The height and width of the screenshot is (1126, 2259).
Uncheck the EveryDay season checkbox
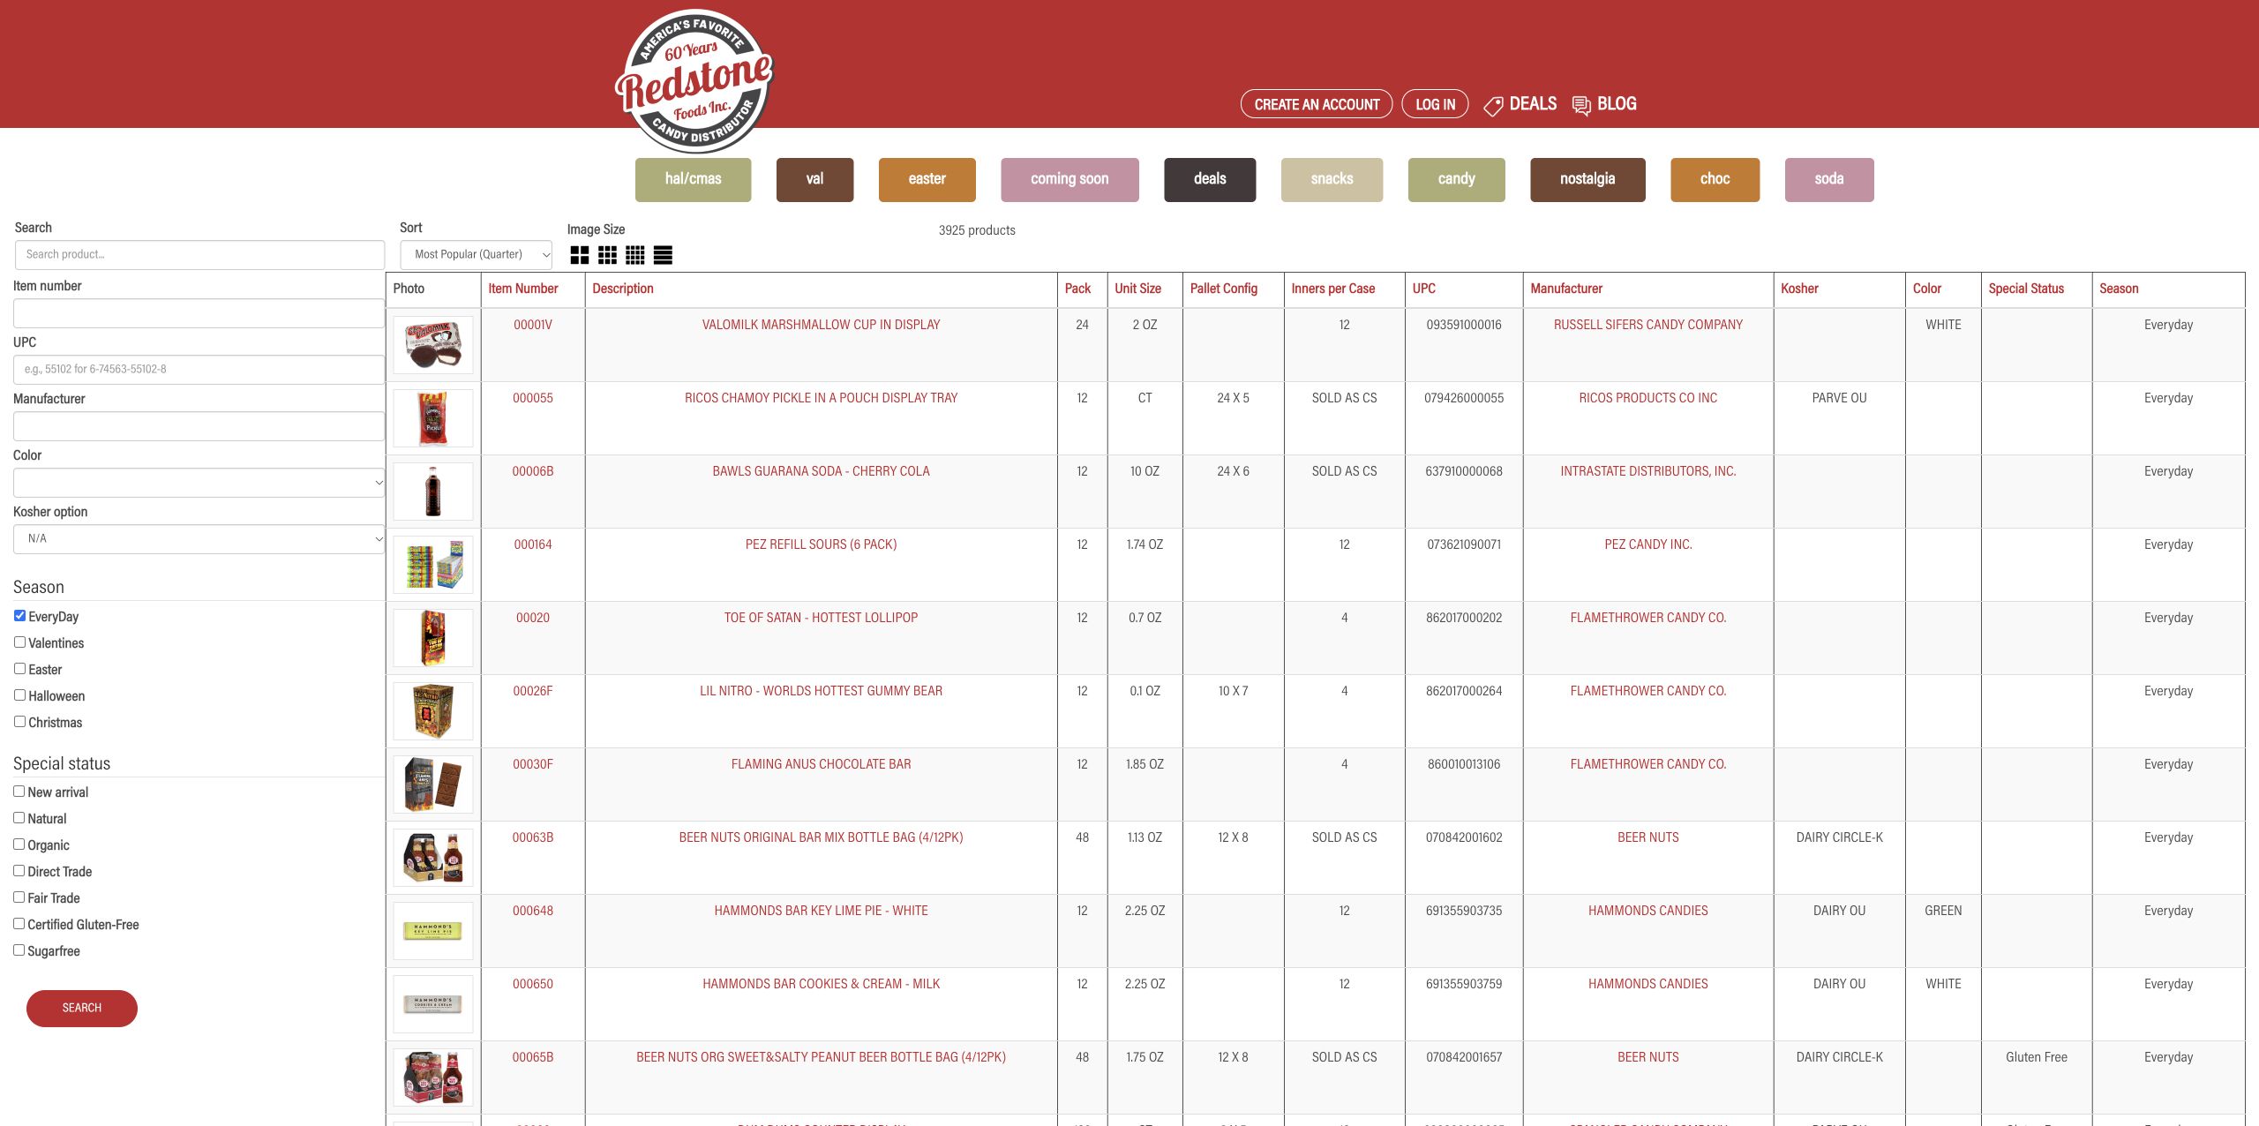coord(19,616)
